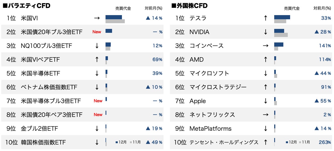Click the blue triangle beside NVIDIA's 28%
Image resolution: width=334 pixels, height=151 pixels.
pos(317,32)
